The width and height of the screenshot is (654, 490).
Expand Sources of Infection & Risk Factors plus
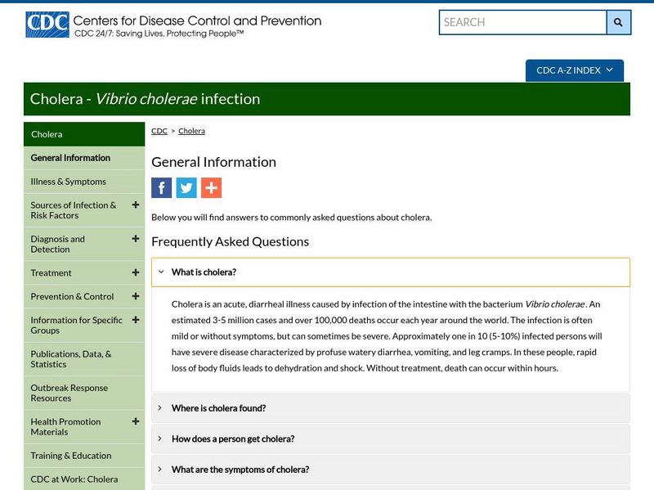pos(136,205)
